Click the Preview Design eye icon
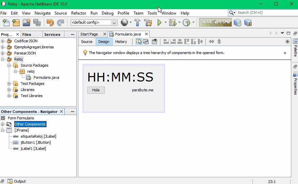Screen dimensions: 298x184 155,41
